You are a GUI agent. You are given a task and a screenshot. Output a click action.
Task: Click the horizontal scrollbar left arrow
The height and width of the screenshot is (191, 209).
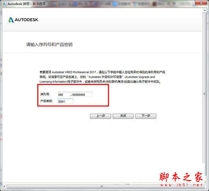tap(4, 186)
